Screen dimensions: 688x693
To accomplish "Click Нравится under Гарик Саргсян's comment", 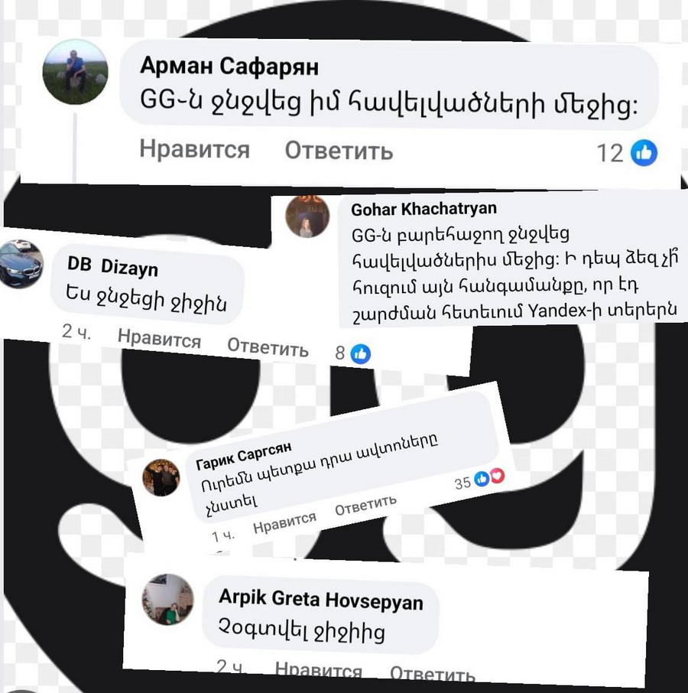I will pyautogui.click(x=284, y=522).
